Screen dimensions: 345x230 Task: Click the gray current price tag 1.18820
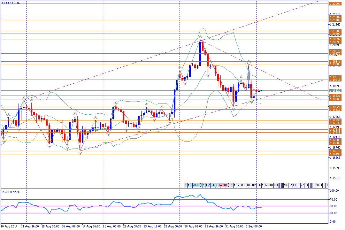[335, 90]
